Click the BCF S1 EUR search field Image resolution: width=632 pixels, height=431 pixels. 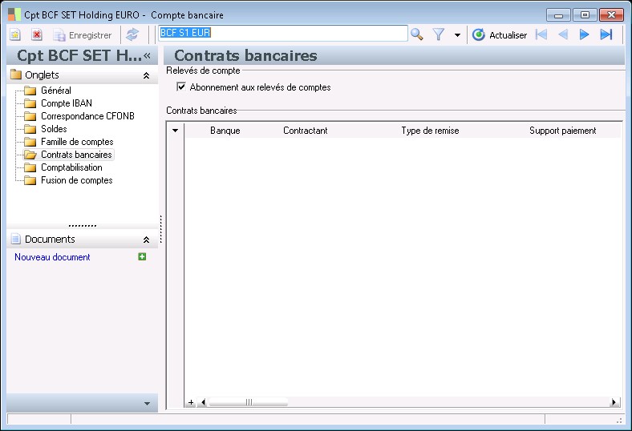pos(282,33)
